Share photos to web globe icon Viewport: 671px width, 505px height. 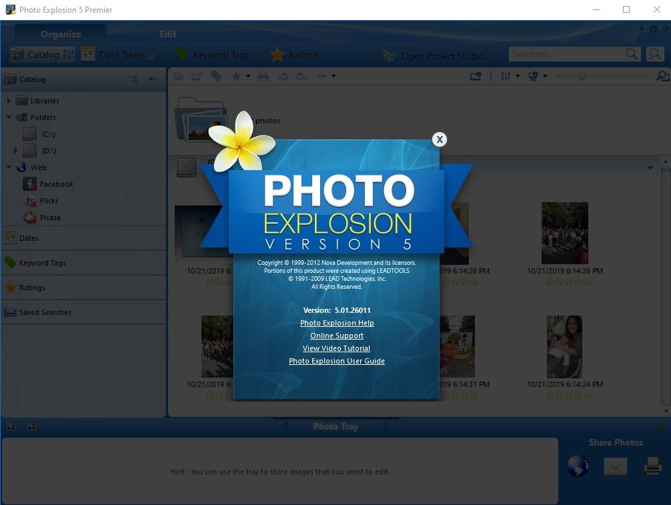coord(578,466)
